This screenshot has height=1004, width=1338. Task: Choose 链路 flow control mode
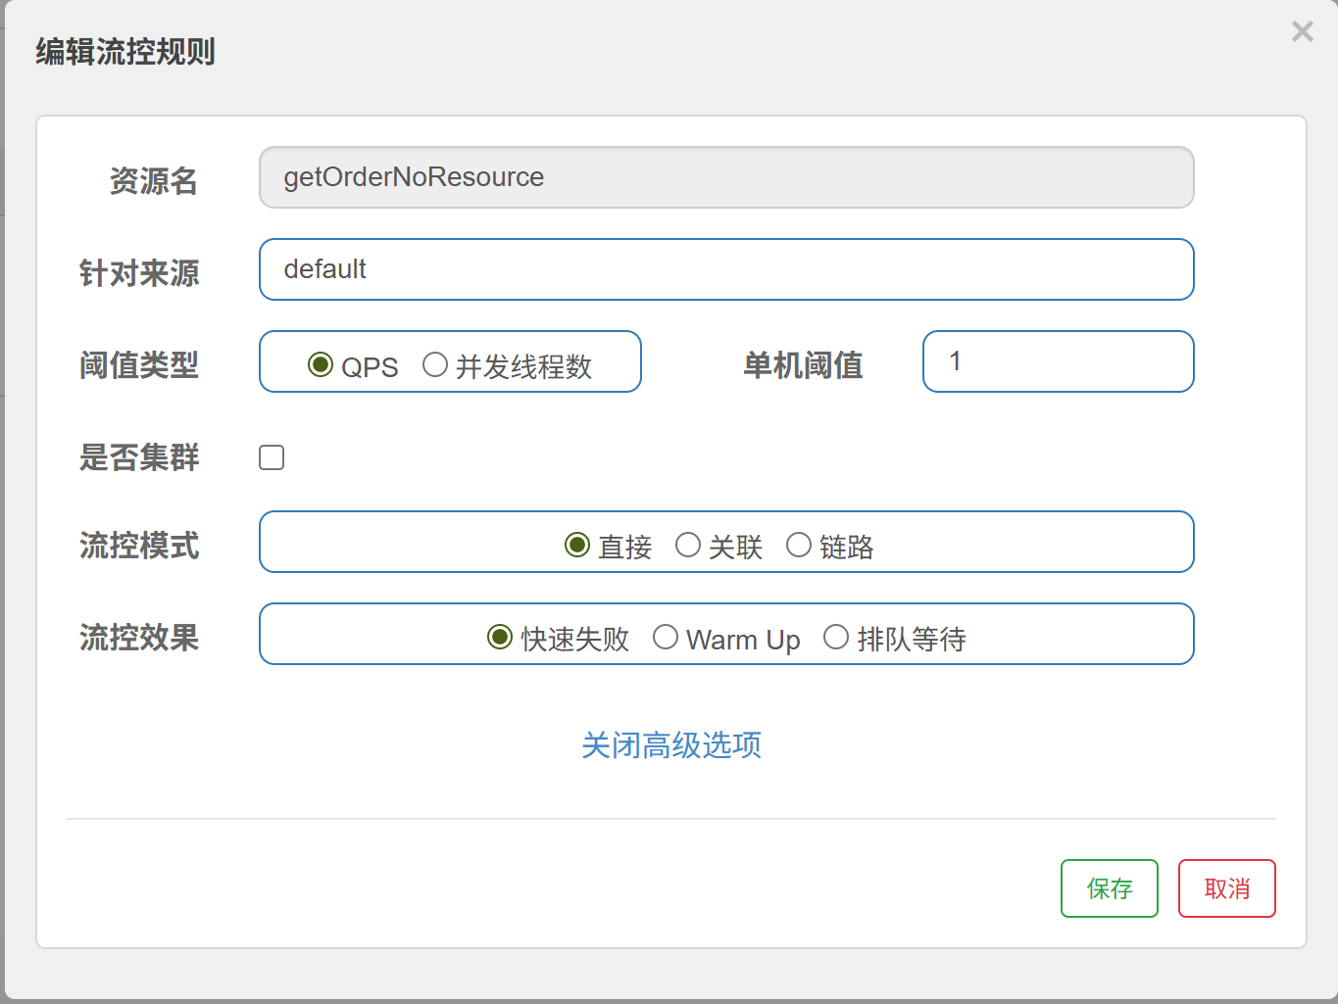pyautogui.click(x=799, y=545)
